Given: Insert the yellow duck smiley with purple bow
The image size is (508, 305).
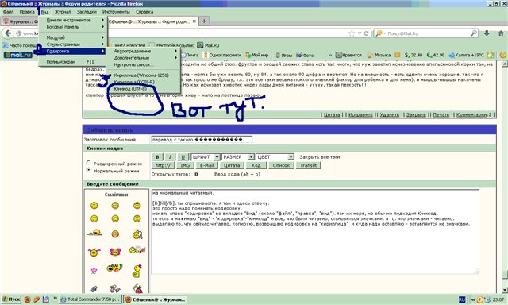Looking at the screenshot, I should point(137,271).
